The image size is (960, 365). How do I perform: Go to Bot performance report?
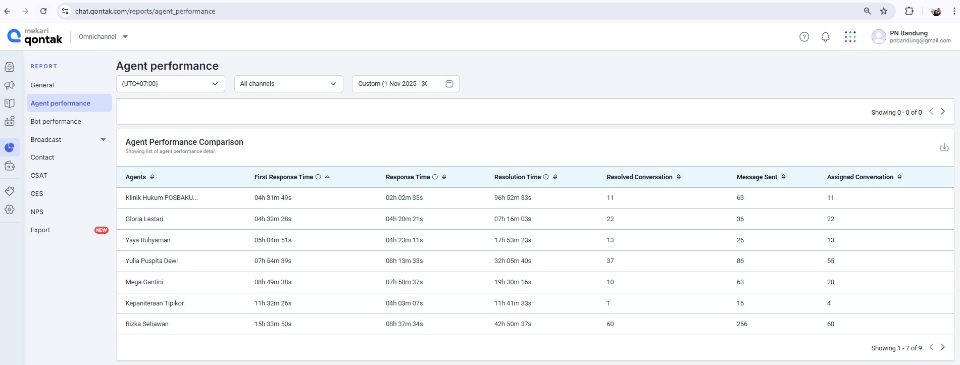[x=56, y=122]
